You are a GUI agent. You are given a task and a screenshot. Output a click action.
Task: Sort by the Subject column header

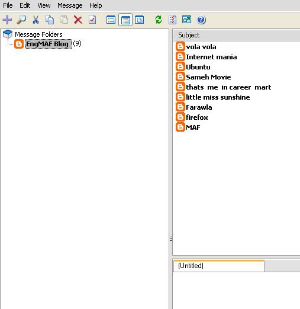[236, 35]
